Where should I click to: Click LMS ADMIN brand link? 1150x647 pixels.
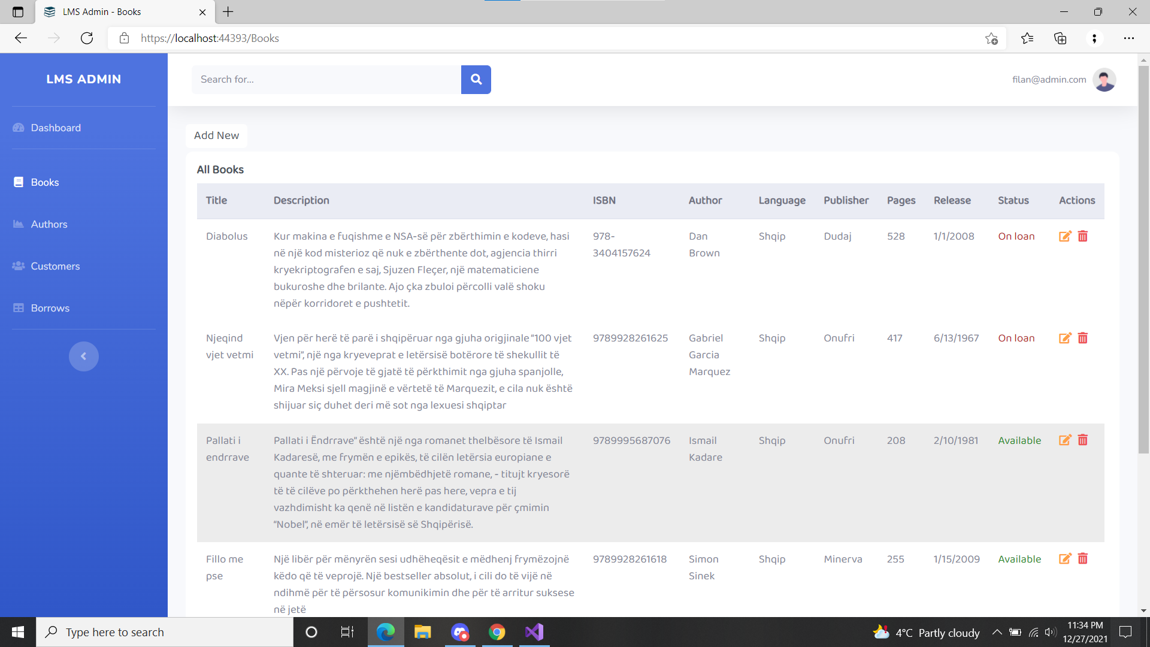point(84,79)
